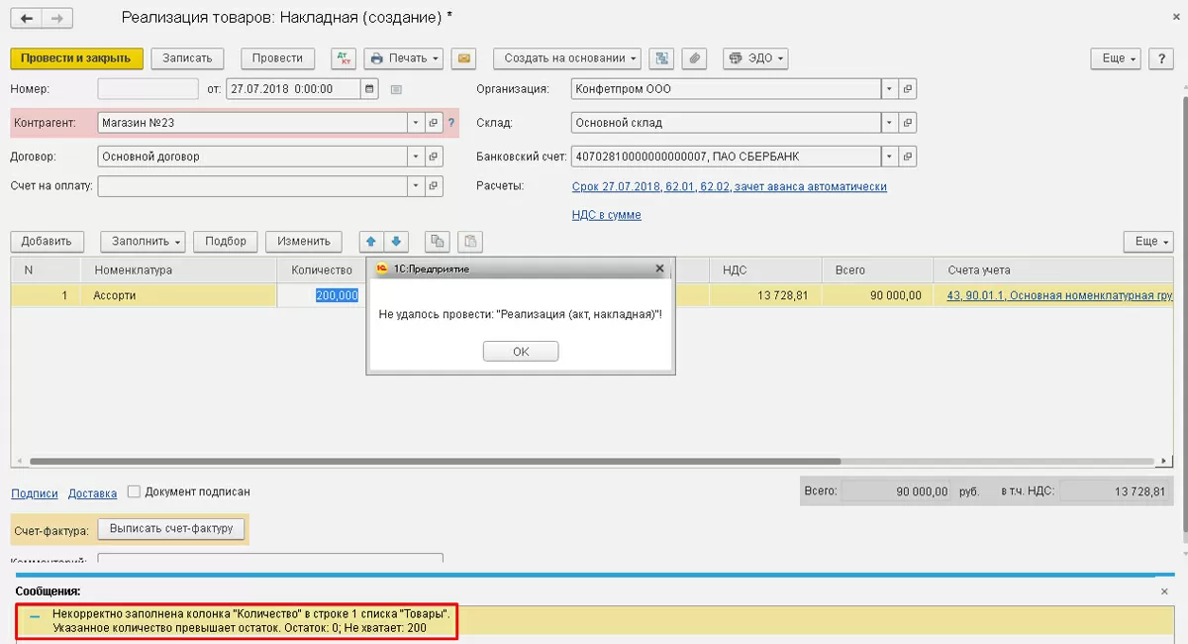Toggle the Документ подписан checkbox

pyautogui.click(x=134, y=491)
